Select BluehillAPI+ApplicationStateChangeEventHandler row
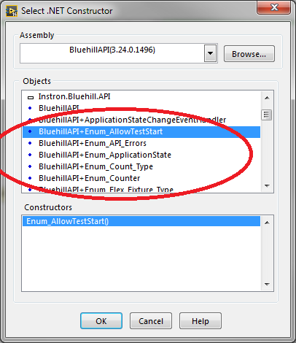Image resolution: width=296 pixels, height=343 pixels. coord(141,120)
